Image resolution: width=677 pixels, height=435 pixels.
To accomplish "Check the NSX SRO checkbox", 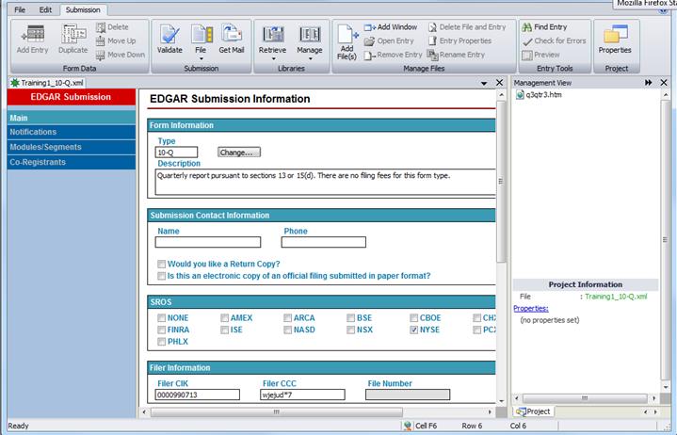I will 350,330.
